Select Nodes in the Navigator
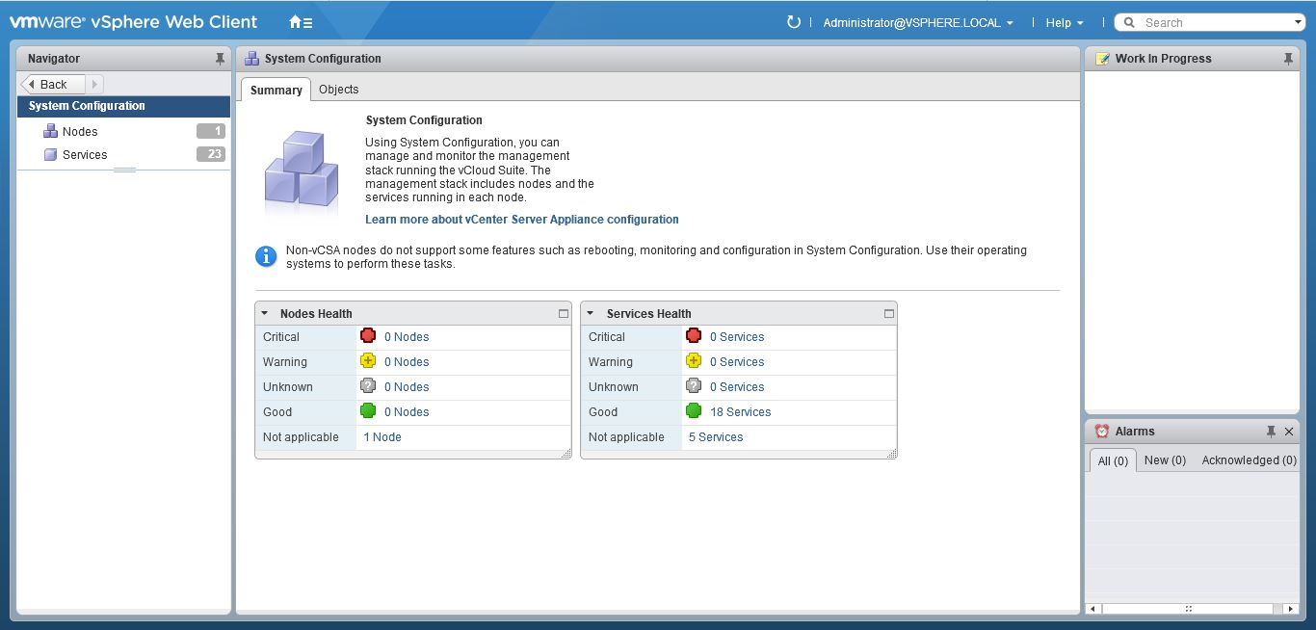1316x630 pixels. (x=80, y=132)
